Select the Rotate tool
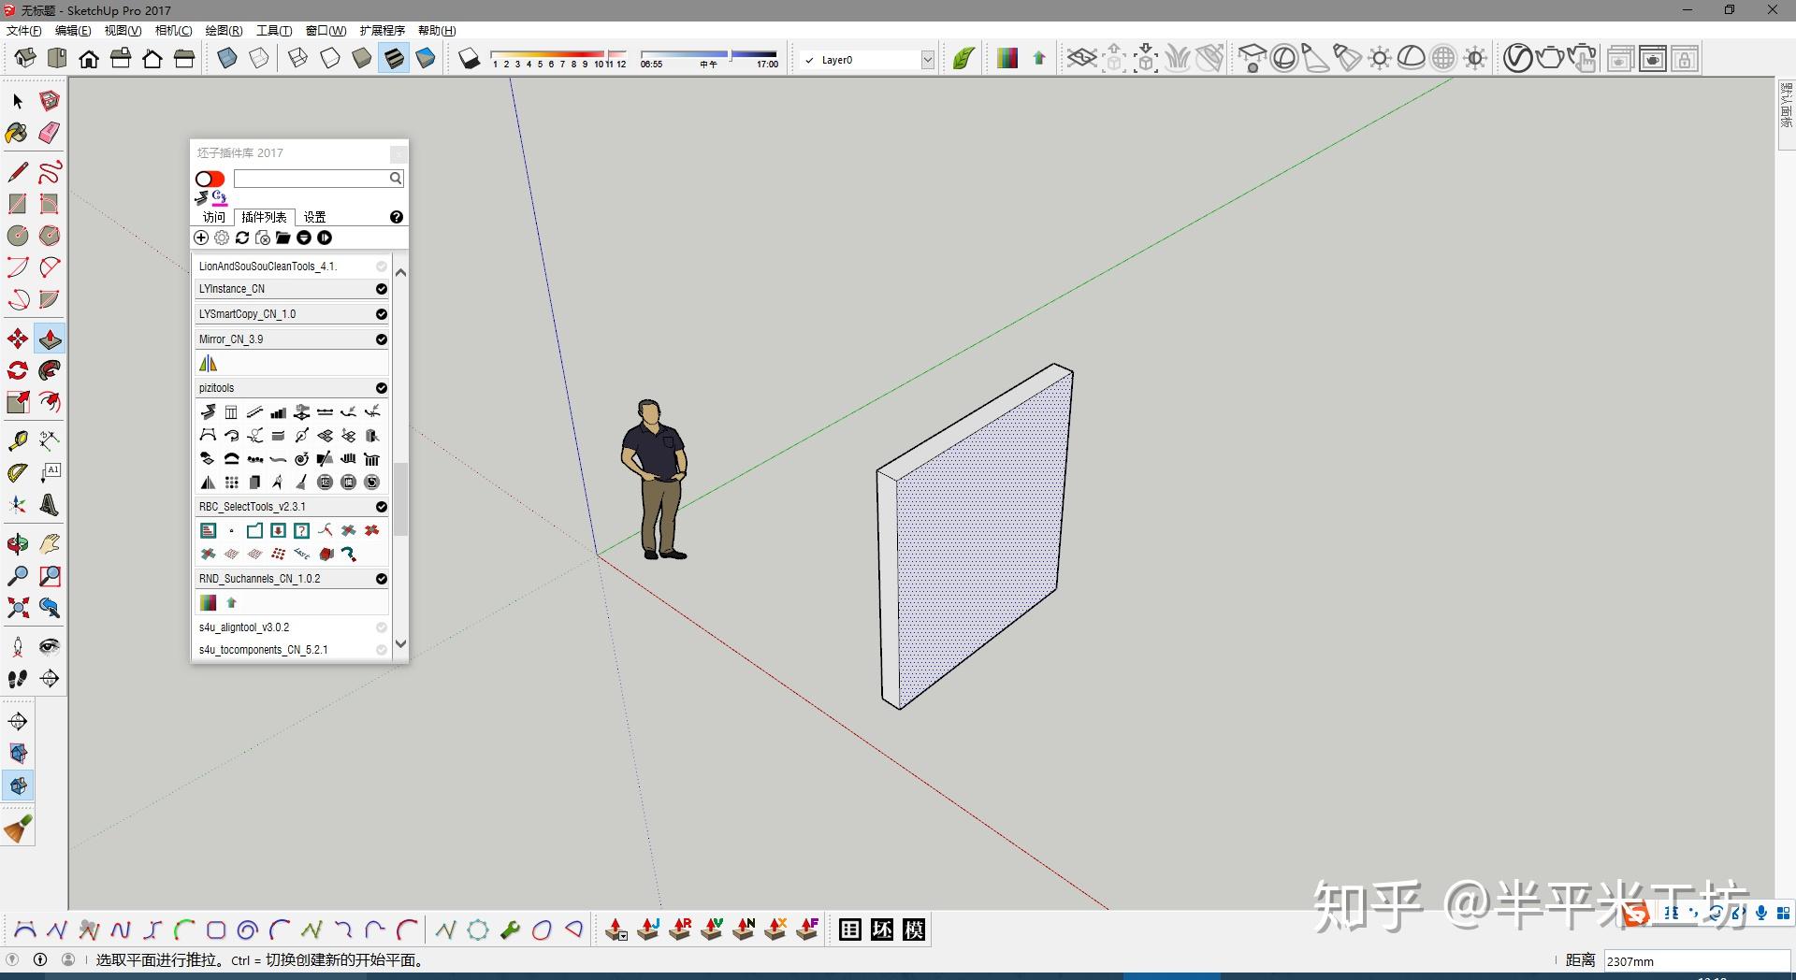 click(17, 370)
